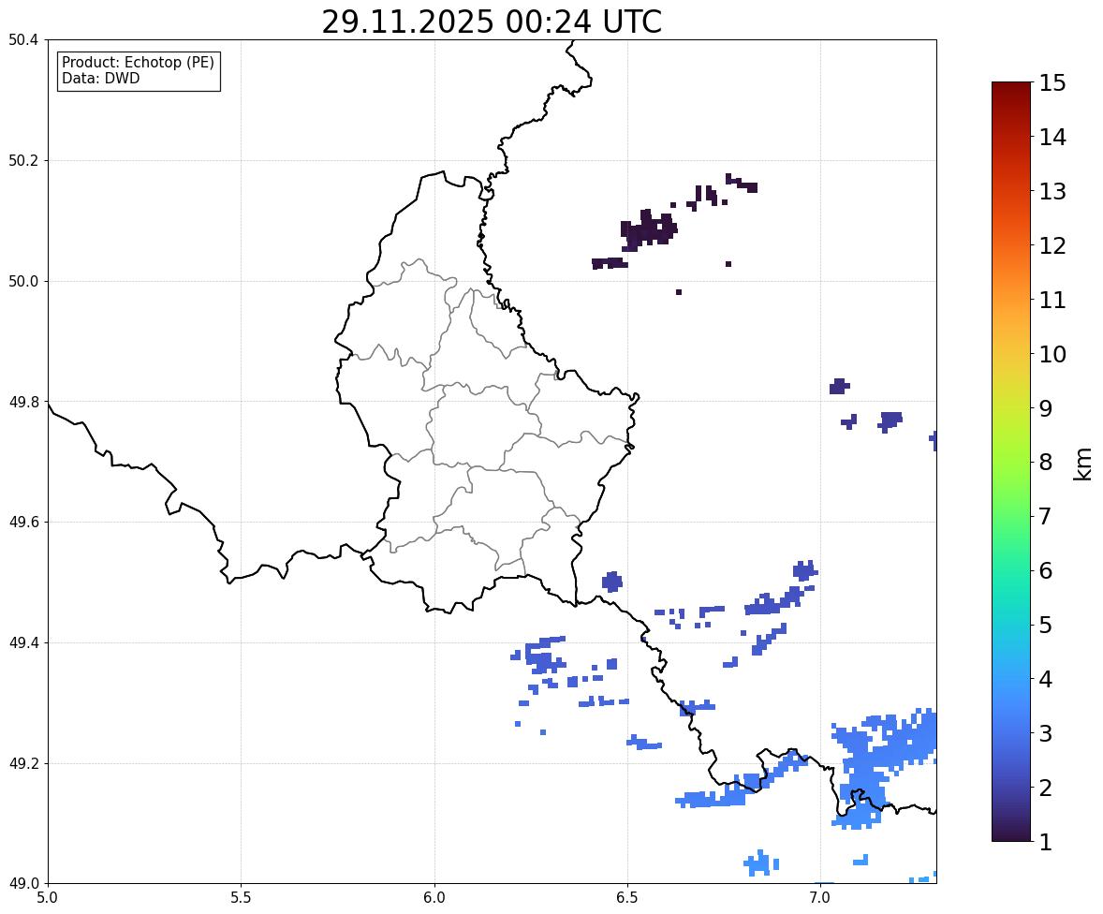Click colorbar tick label "10"

coord(1052,354)
